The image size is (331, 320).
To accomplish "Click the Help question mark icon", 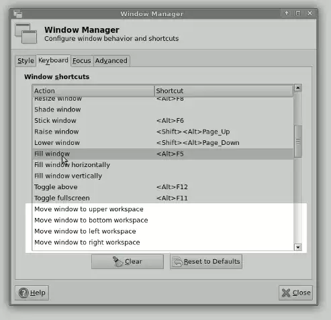I will click(x=23, y=292).
